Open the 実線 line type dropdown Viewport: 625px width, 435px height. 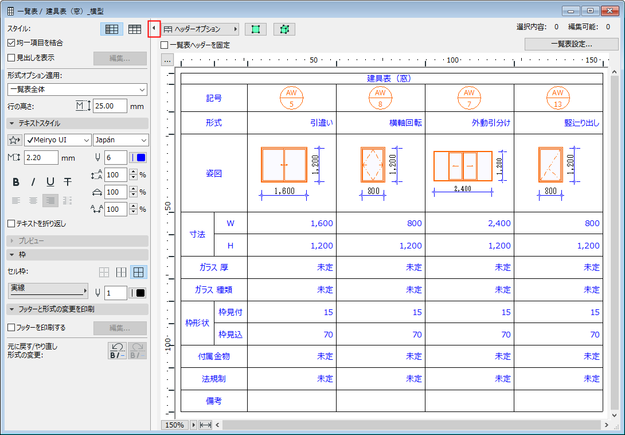(x=48, y=290)
